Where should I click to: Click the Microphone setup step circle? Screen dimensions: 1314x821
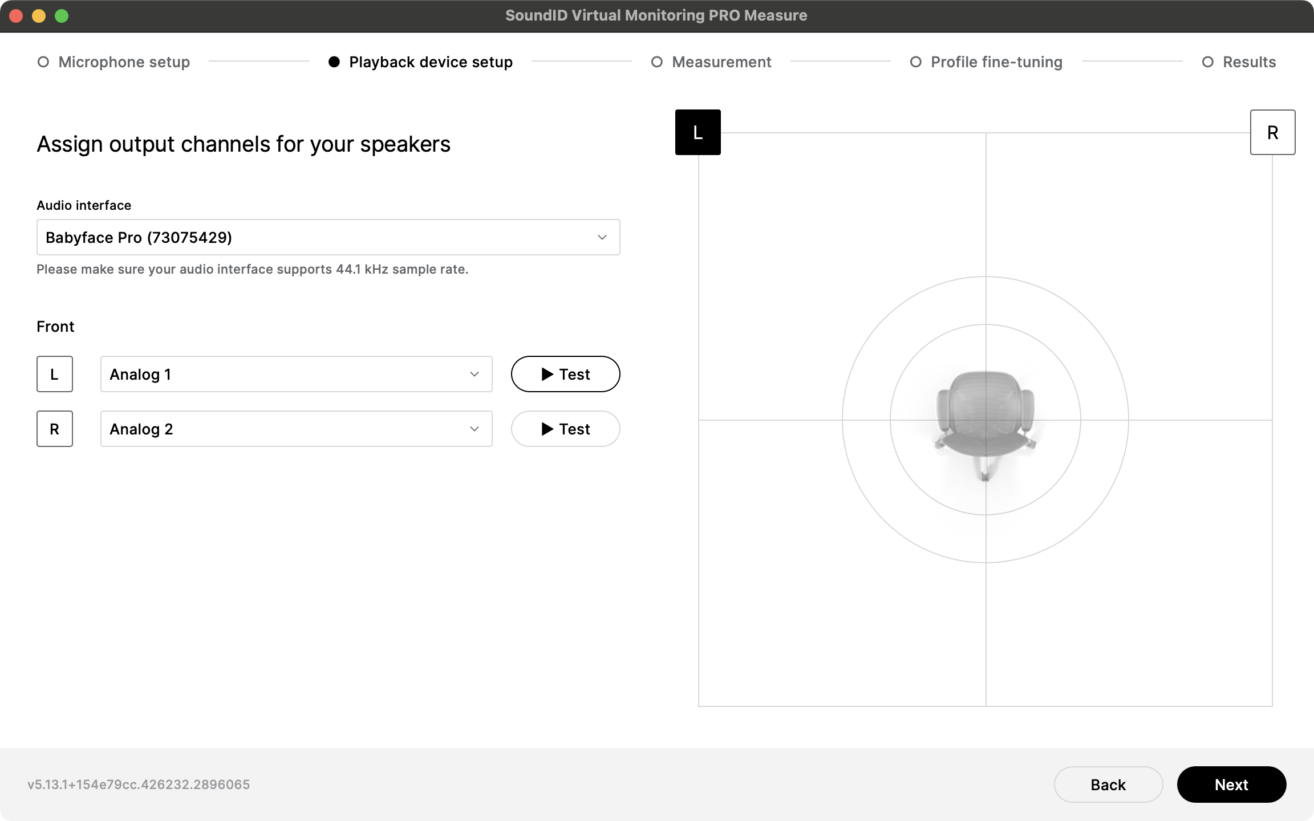pyautogui.click(x=43, y=62)
